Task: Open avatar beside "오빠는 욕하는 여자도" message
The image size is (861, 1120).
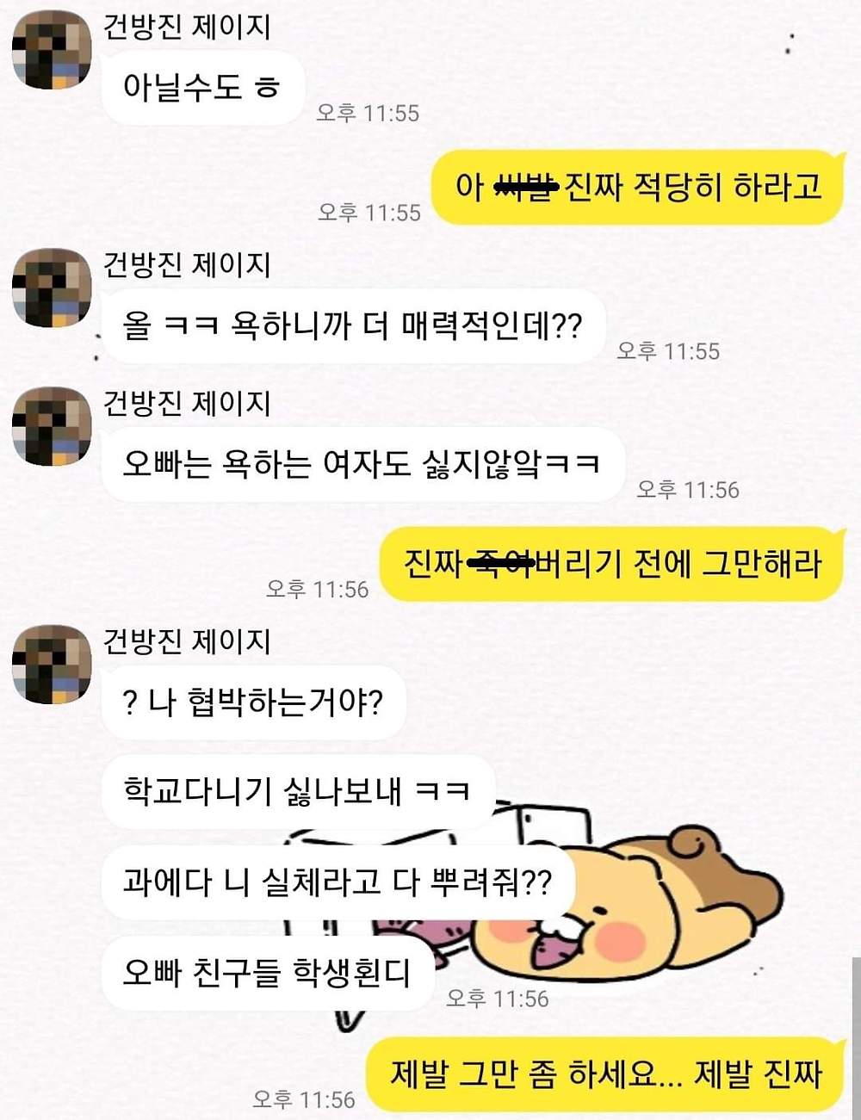Action: (x=52, y=426)
